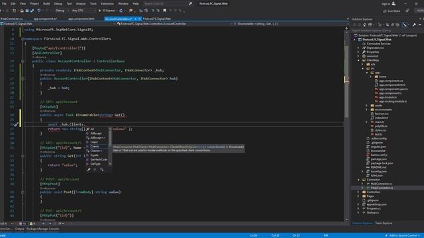The width and height of the screenshot is (424, 238).
Task: Select Connected Services in Solution Explorer
Action: [x=378, y=44]
